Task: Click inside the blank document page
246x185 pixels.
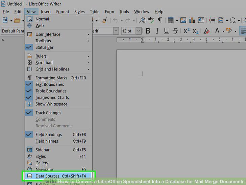Action: click(x=181, y=113)
